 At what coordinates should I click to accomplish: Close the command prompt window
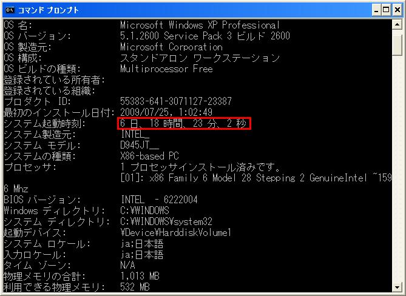point(398,10)
